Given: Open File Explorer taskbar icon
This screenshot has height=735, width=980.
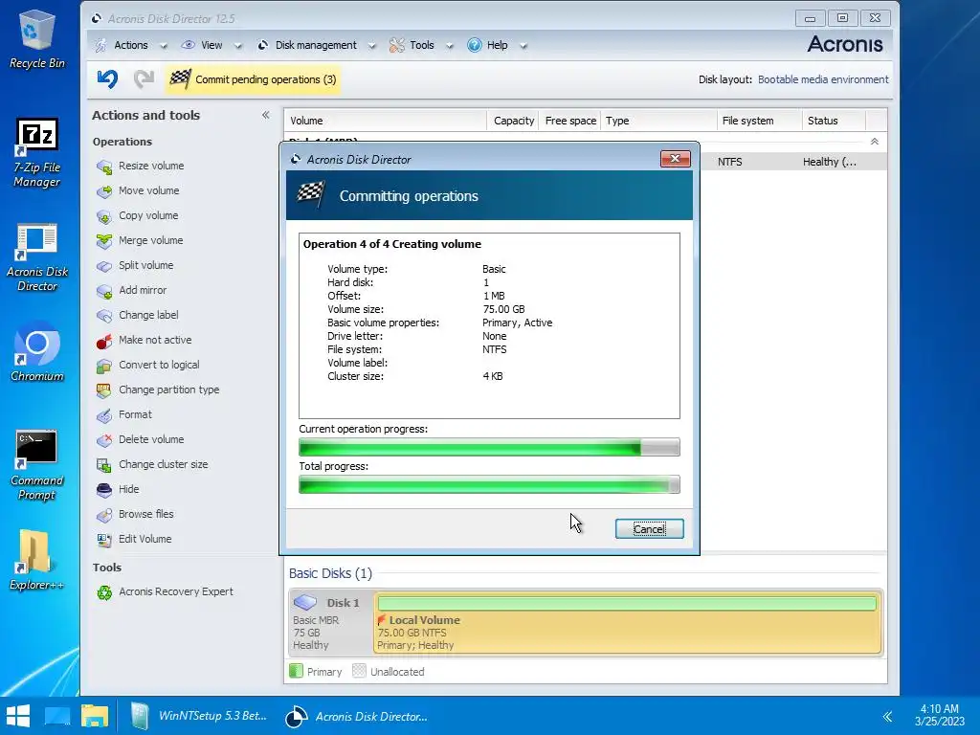Looking at the screenshot, I should (x=95, y=716).
